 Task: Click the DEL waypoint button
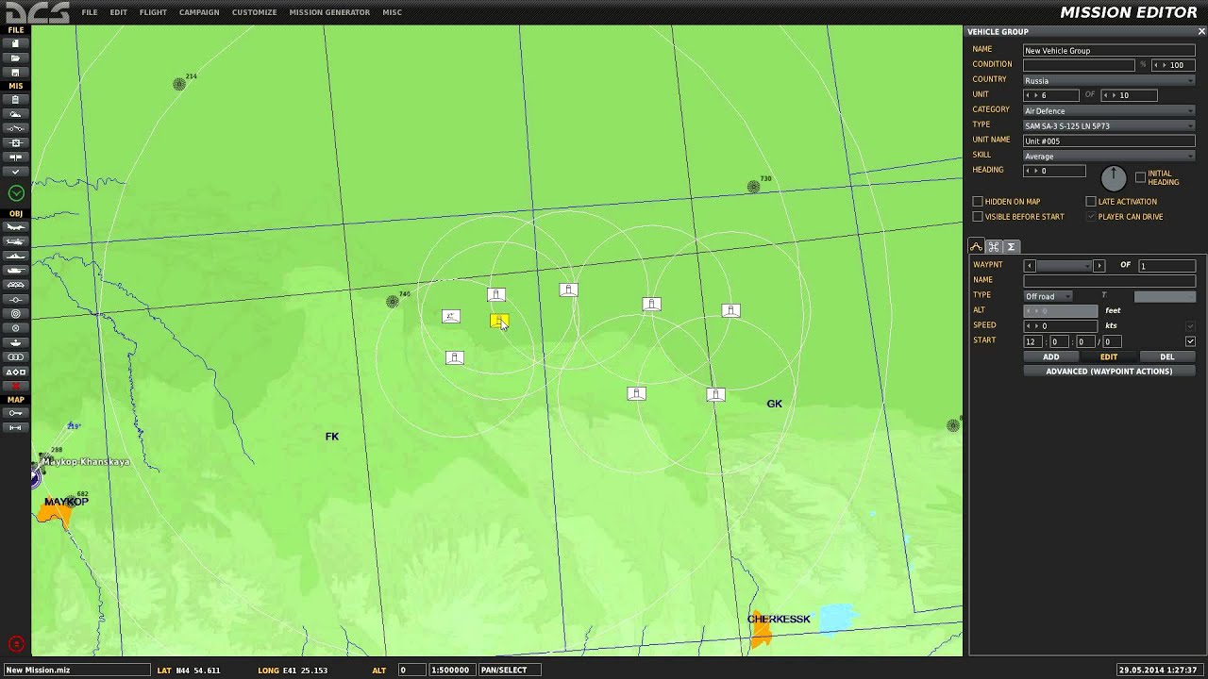1167,357
